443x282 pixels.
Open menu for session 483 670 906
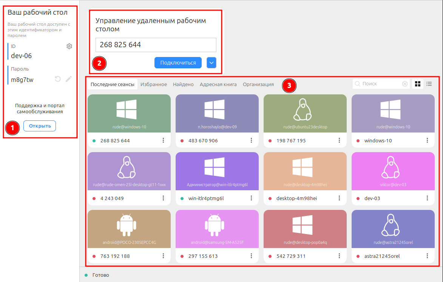(x=251, y=140)
